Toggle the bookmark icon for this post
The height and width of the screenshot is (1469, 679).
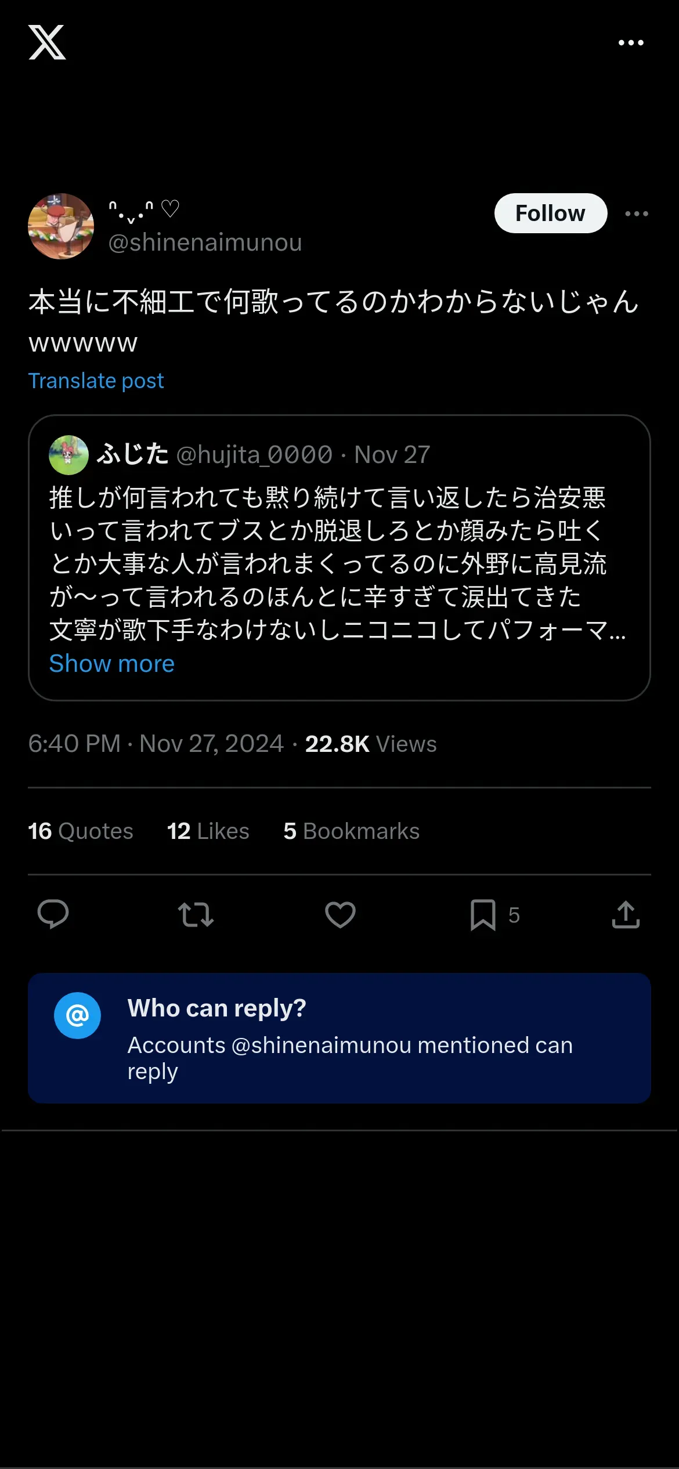(483, 914)
